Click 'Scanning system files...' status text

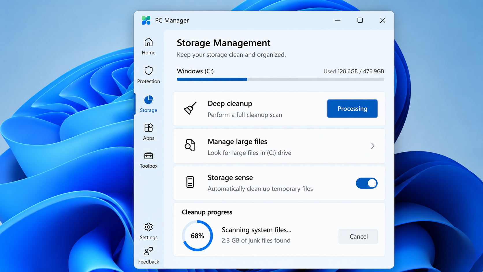click(257, 230)
